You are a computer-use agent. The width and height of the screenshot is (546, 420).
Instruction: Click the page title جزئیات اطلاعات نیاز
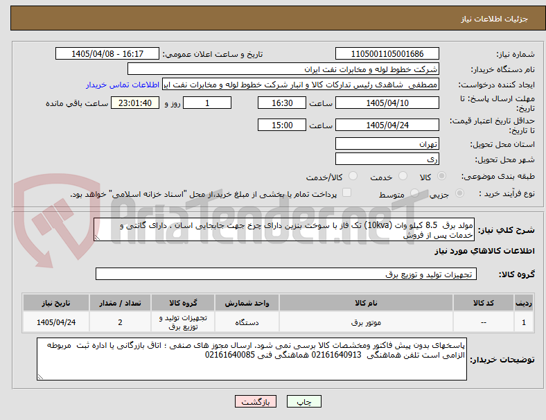[x=495, y=19]
